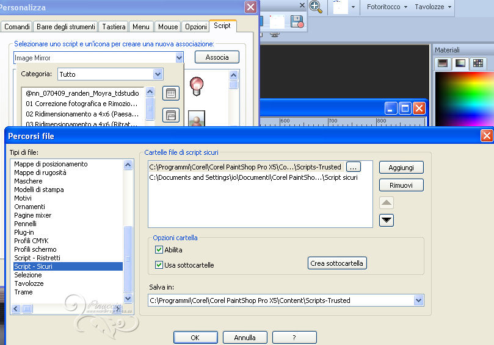Switch to the Mouse tab
The image size is (494, 345).
coord(168,27)
